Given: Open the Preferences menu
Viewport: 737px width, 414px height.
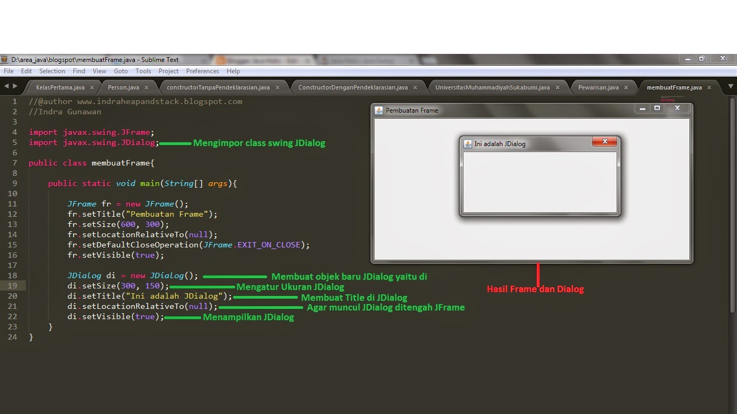Looking at the screenshot, I should tap(202, 71).
